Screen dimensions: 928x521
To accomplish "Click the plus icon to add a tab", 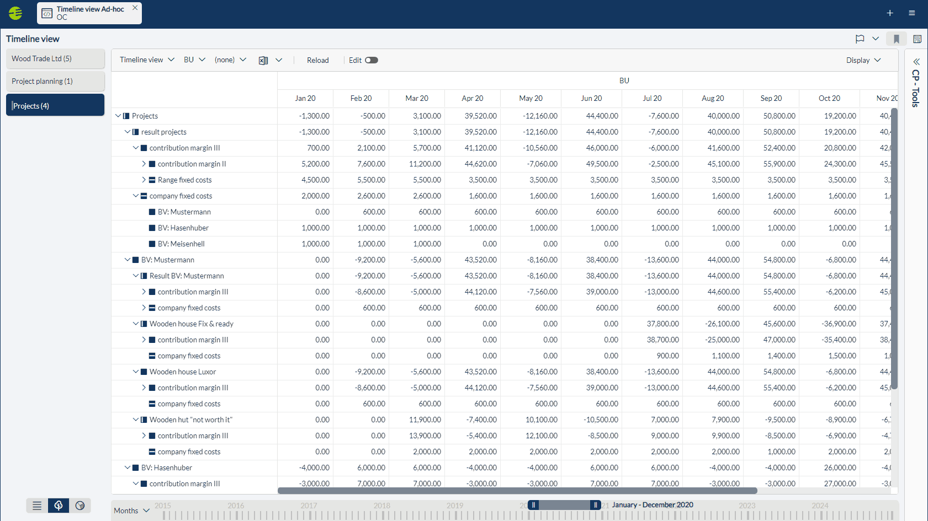I will point(890,13).
